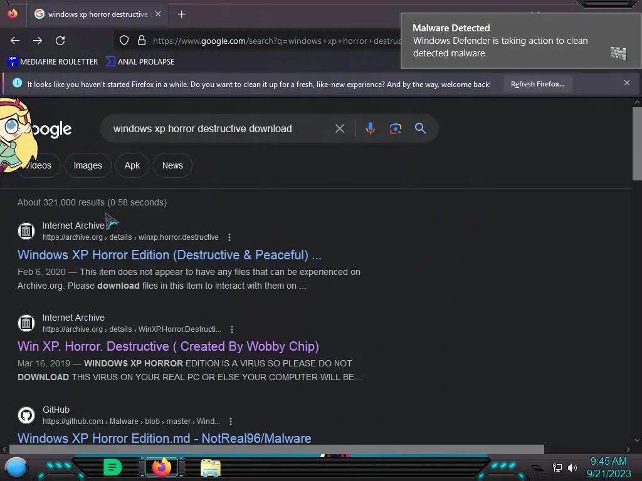Open File Explorer from the taskbar
The width and height of the screenshot is (642, 481).
(211, 468)
